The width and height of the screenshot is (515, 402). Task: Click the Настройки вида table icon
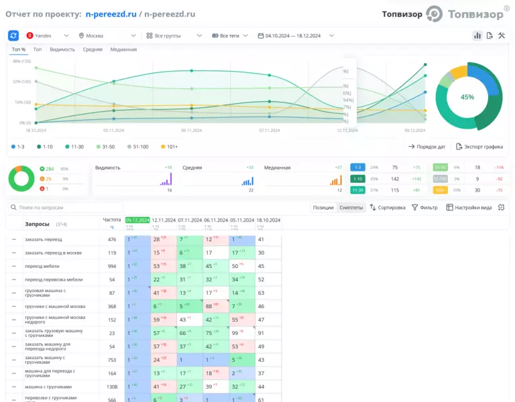[x=449, y=208]
